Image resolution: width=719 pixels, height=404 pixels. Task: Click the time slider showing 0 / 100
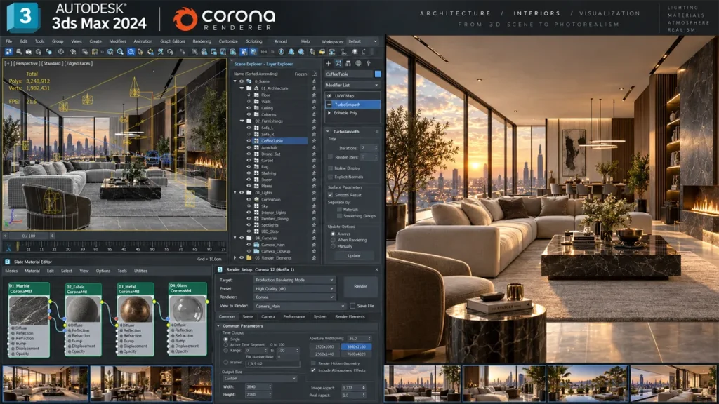[29, 236]
